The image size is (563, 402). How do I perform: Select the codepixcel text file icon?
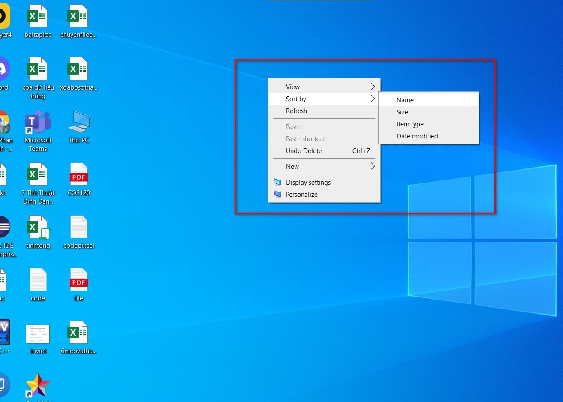point(79,227)
